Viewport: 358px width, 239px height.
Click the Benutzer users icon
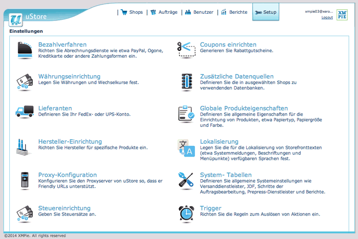[x=188, y=12]
